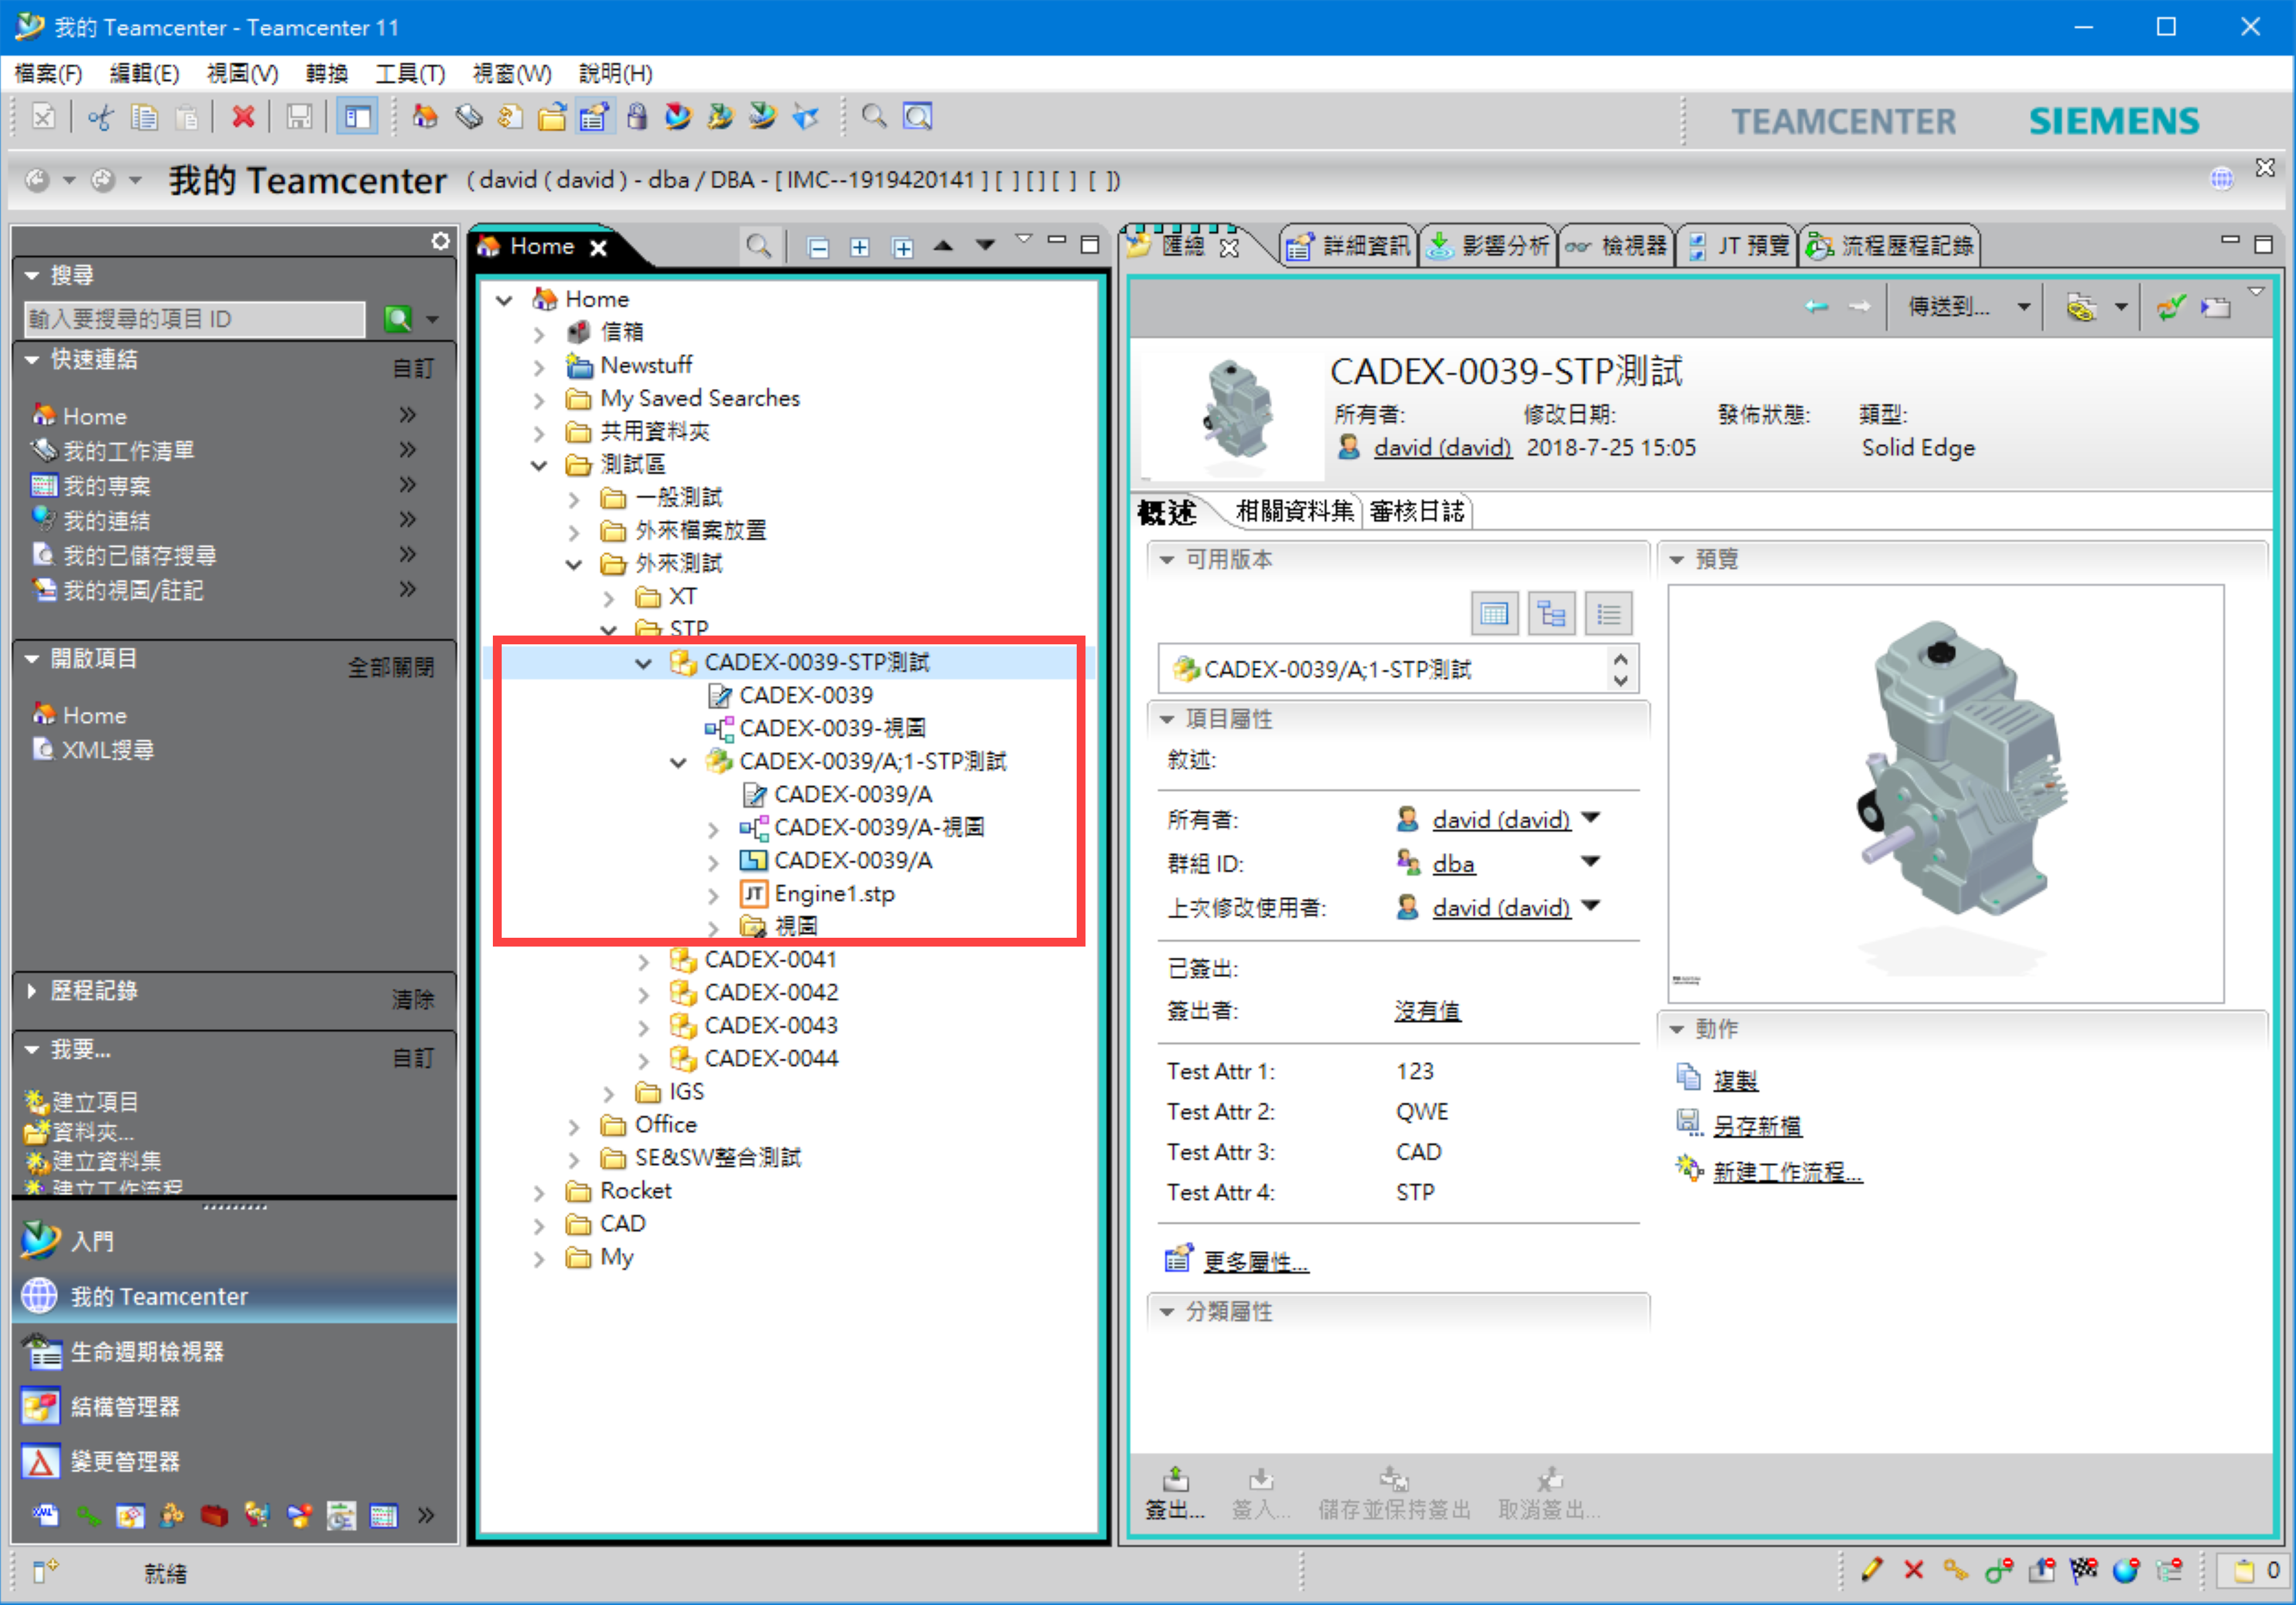
Task: Click the settings gear icon atop left navigation pane
Action: click(440, 242)
